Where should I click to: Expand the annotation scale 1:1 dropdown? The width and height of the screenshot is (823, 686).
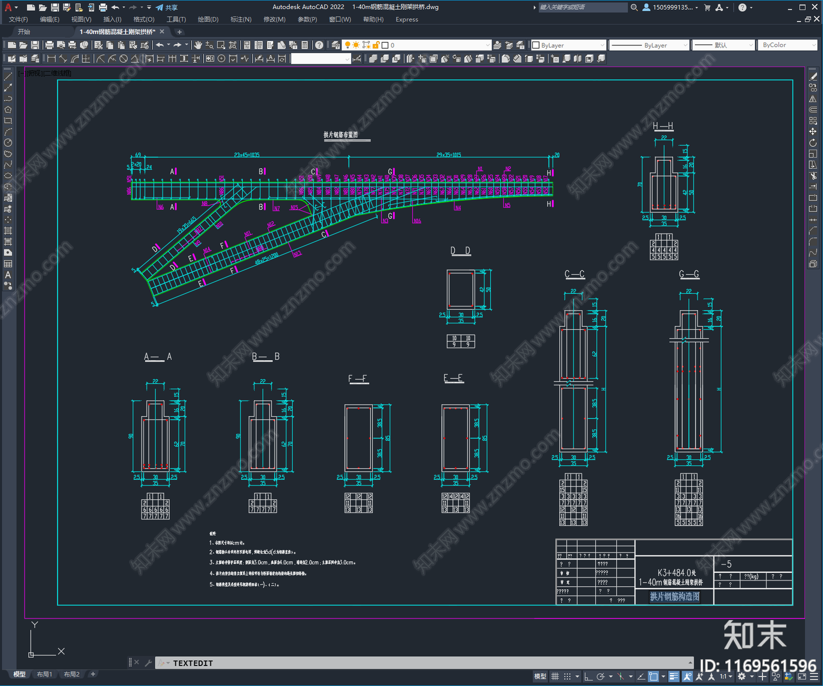click(x=726, y=677)
